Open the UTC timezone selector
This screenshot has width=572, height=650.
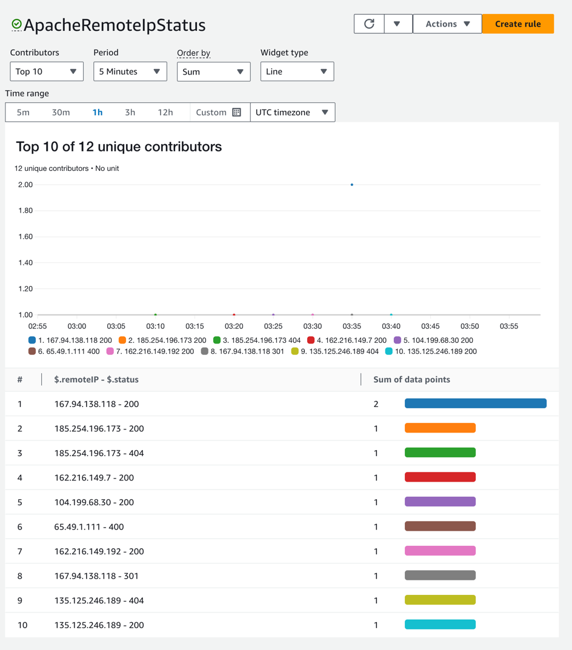[293, 112]
